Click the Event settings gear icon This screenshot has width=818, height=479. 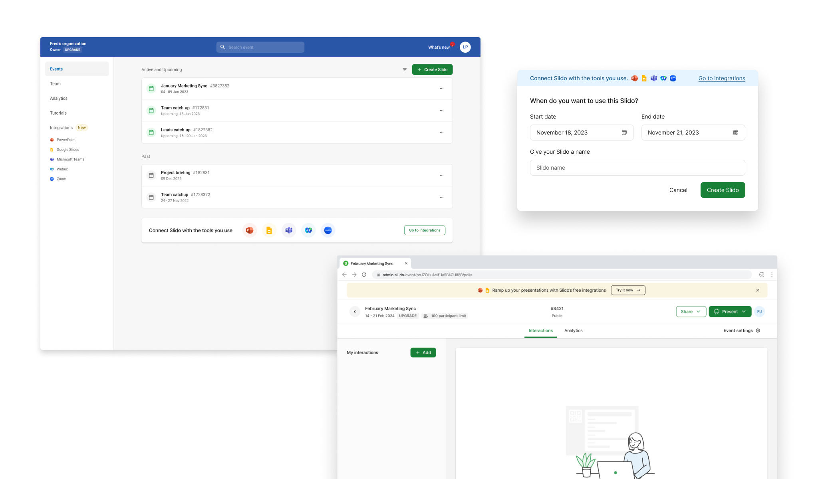click(x=758, y=331)
